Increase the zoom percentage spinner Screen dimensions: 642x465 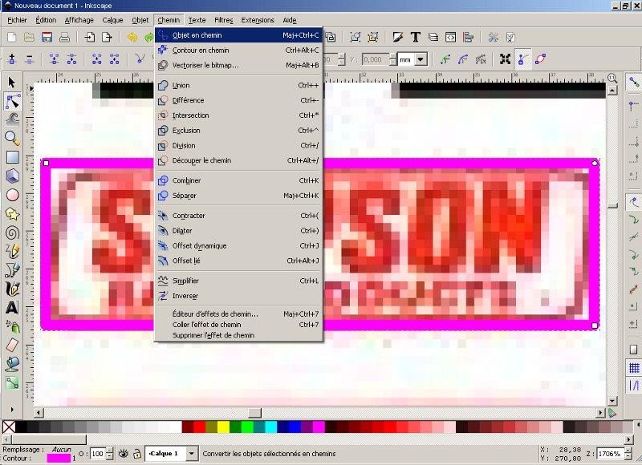tap(627, 451)
